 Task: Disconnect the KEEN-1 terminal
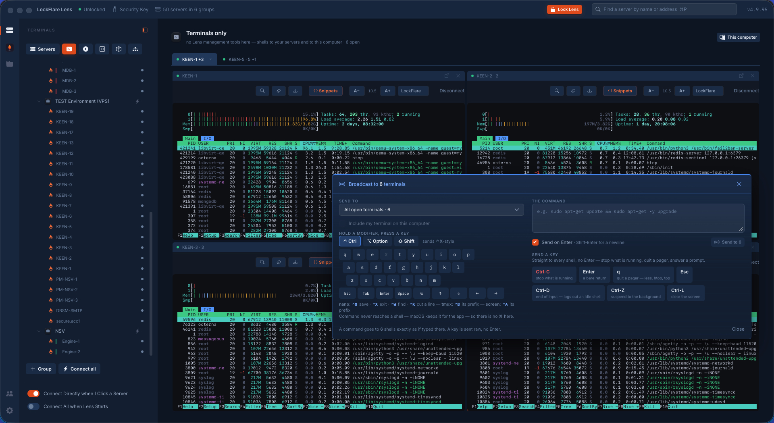[451, 91]
